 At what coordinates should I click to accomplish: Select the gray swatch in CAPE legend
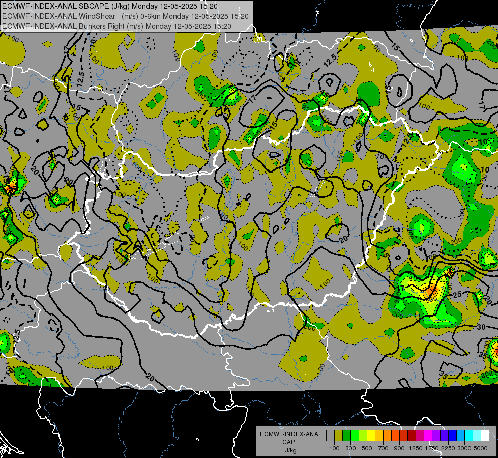pyautogui.click(x=330, y=435)
